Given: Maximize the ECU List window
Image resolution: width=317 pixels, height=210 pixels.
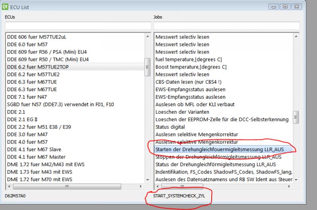Looking at the screenshot, I should tap(285, 7).
